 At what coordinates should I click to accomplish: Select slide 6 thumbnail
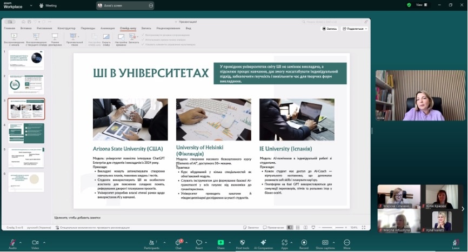pos(26,182)
